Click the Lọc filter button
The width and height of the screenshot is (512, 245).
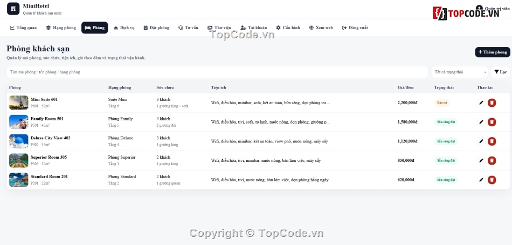tap(500, 72)
